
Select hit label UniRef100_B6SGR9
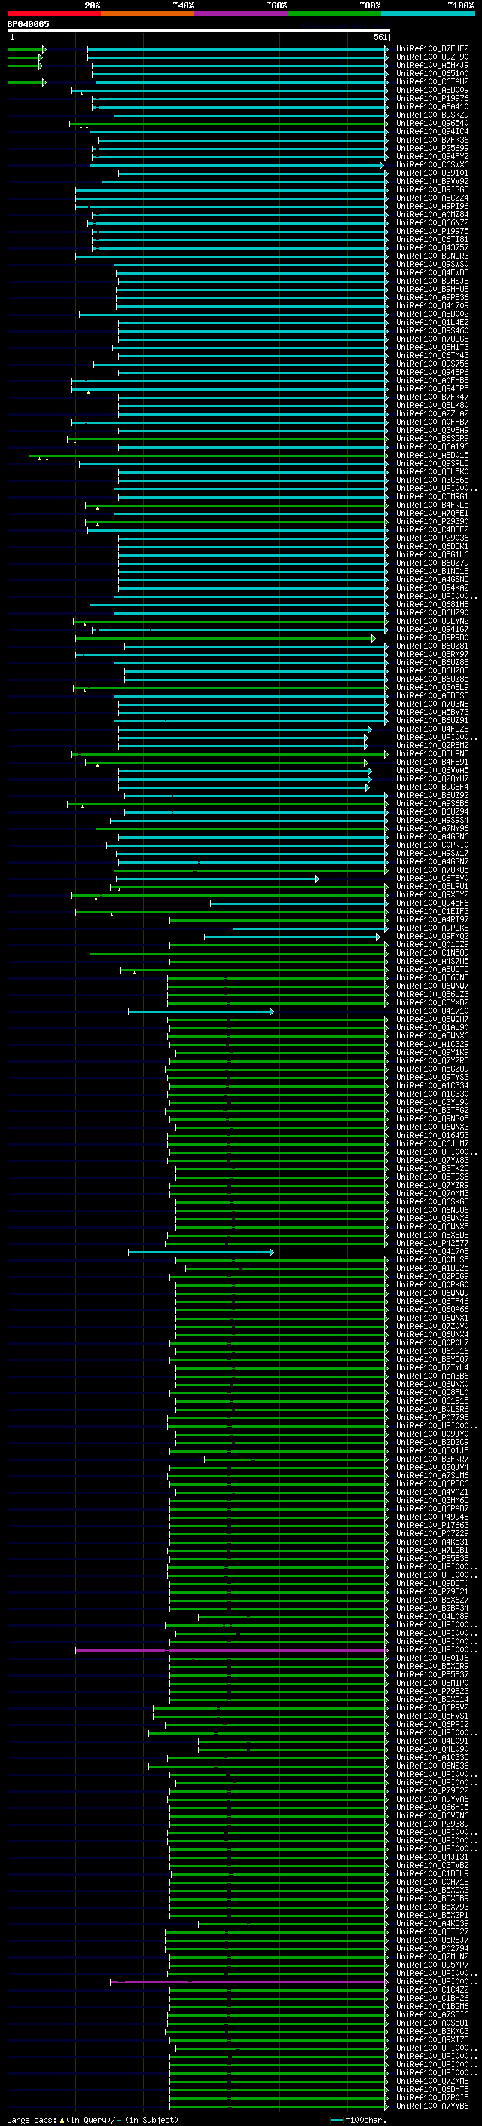tap(432, 439)
